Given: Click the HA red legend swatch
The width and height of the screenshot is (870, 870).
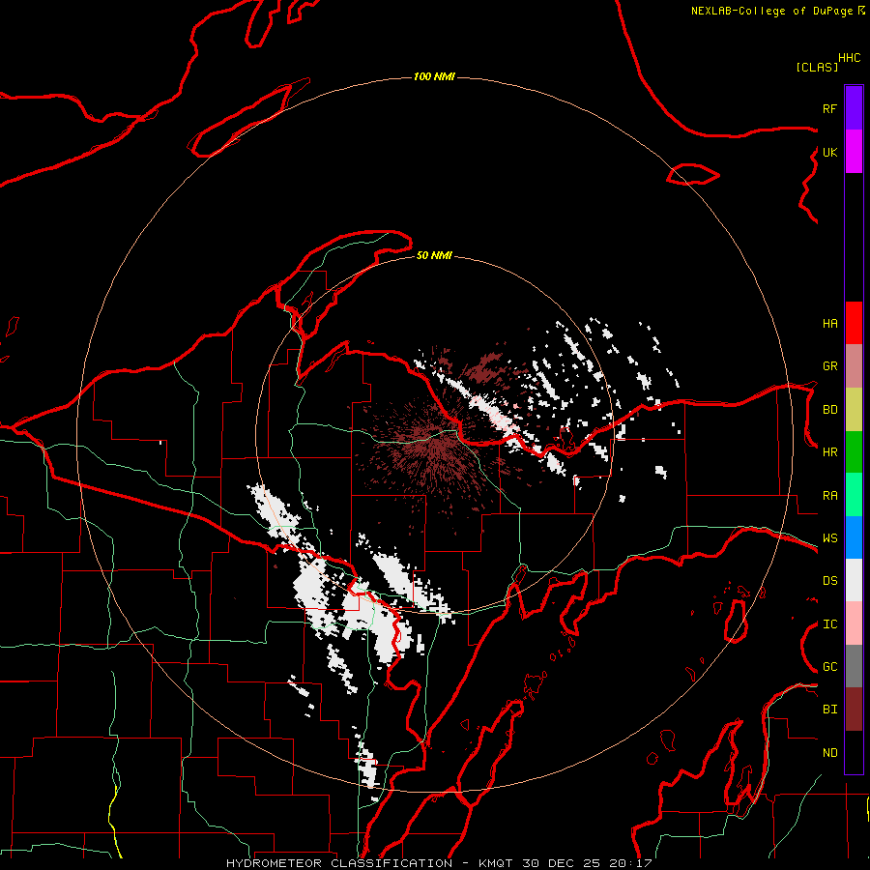Looking at the screenshot, I should click(854, 323).
